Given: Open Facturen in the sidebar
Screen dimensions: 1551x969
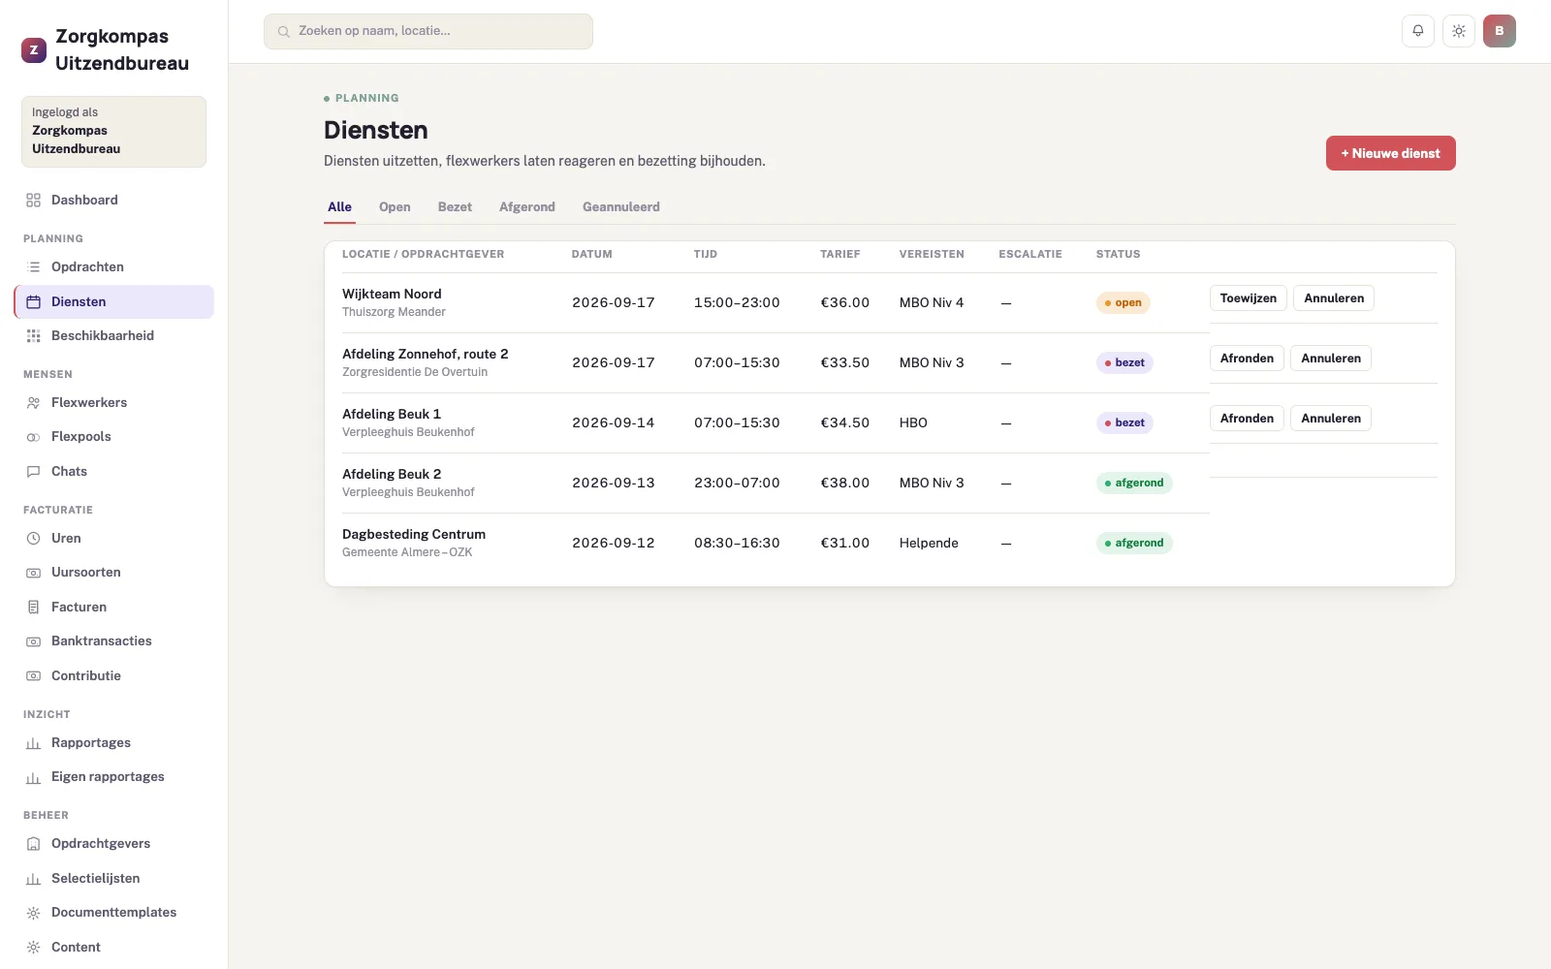Looking at the screenshot, I should tap(114, 607).
